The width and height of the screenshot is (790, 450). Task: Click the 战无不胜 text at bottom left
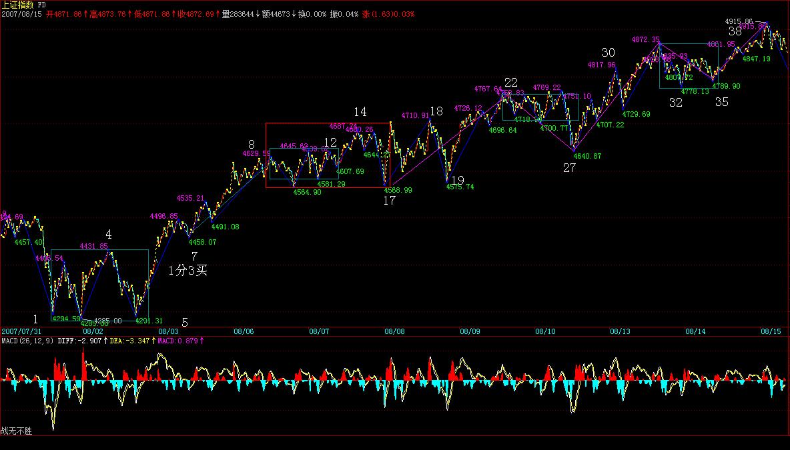click(x=16, y=431)
